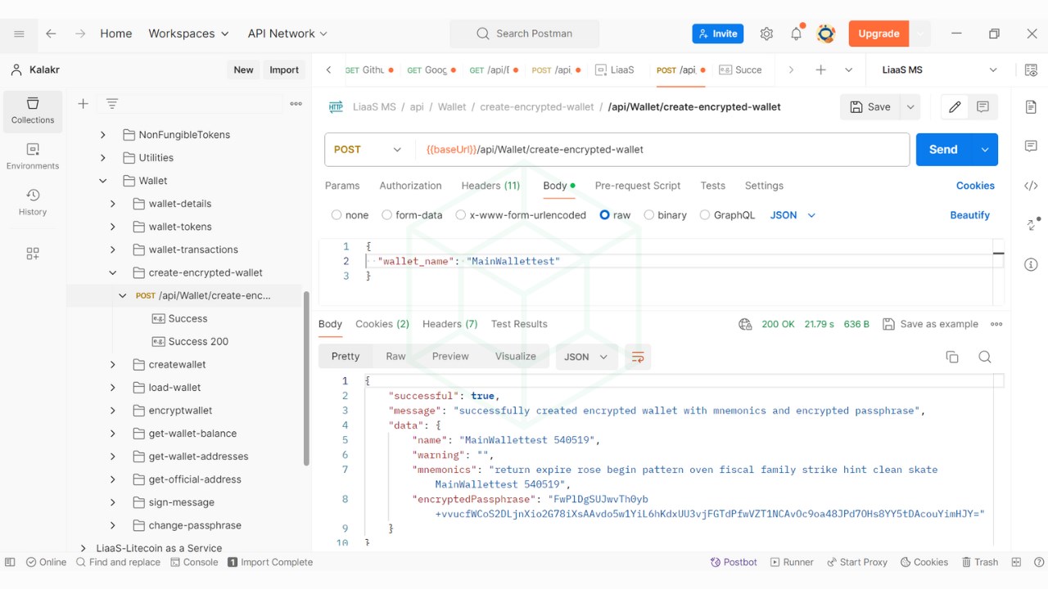Screen dimensions: 1048x589
Task: Open the request body JSON format dropdown
Action: point(793,215)
